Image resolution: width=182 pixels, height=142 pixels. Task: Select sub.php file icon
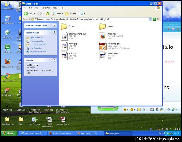pos(64,56)
